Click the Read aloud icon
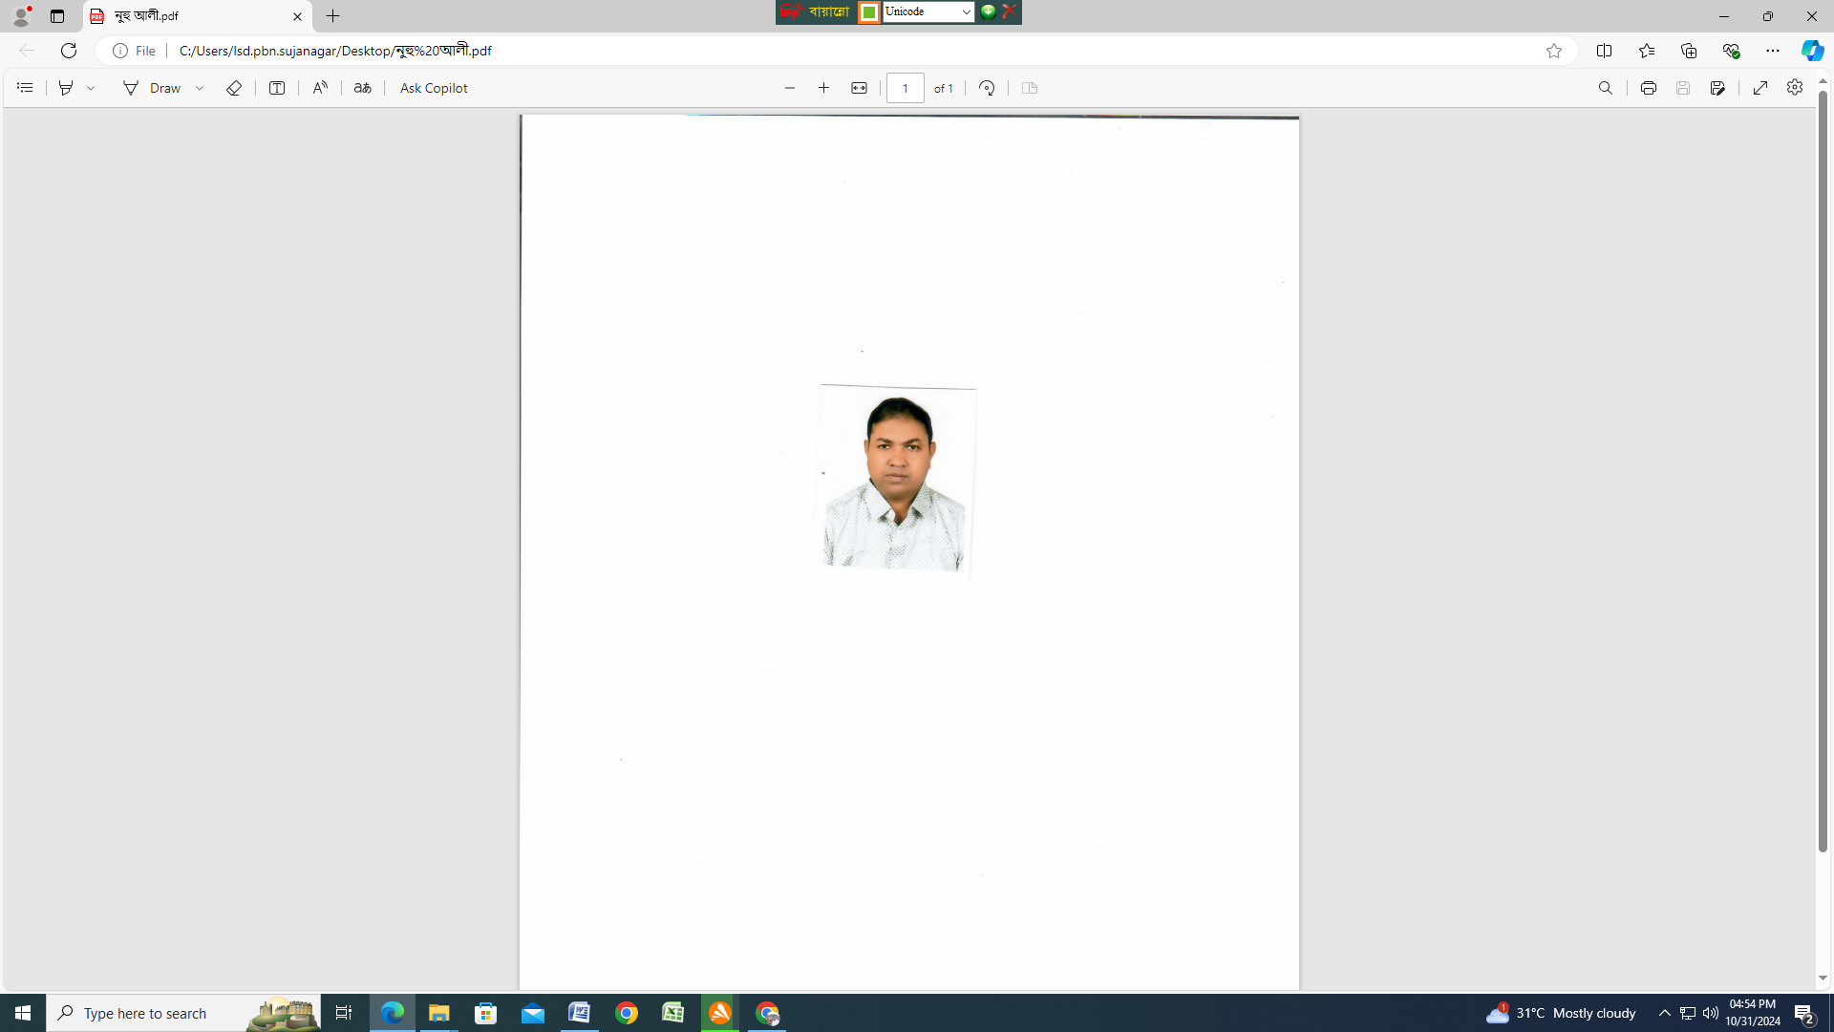1834x1032 pixels. pos(320,88)
